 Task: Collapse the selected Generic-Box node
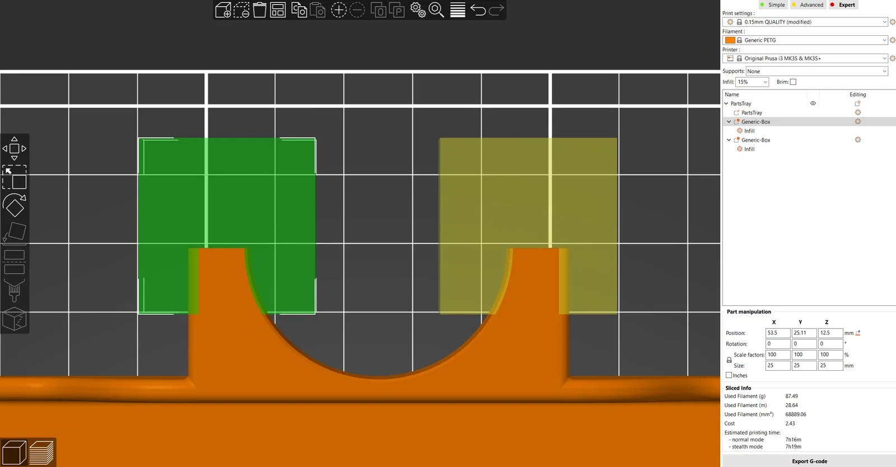pos(729,121)
